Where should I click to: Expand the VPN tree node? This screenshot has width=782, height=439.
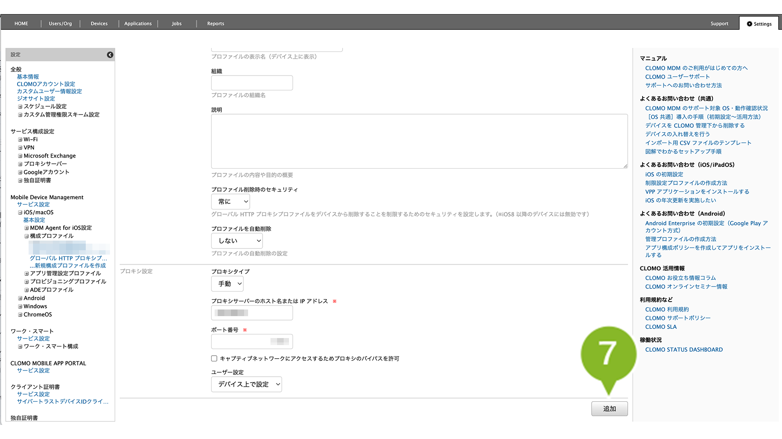tap(20, 148)
